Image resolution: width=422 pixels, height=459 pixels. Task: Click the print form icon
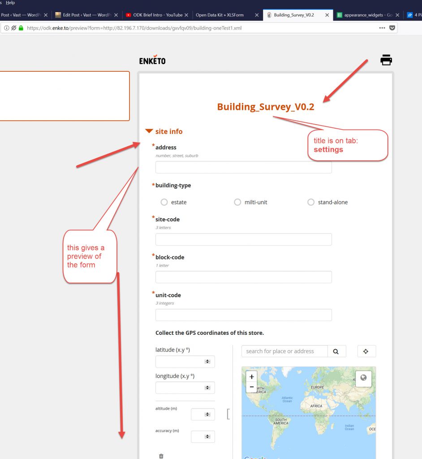(x=386, y=60)
